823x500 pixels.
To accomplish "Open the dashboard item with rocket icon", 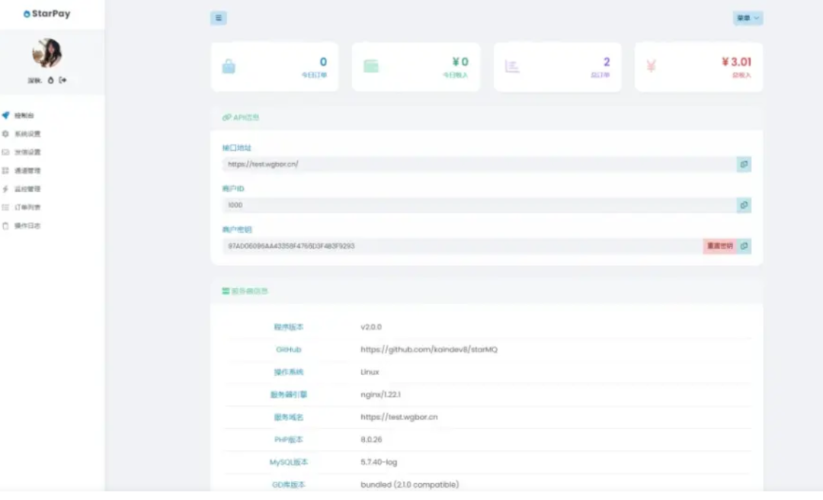I will click(6, 115).
